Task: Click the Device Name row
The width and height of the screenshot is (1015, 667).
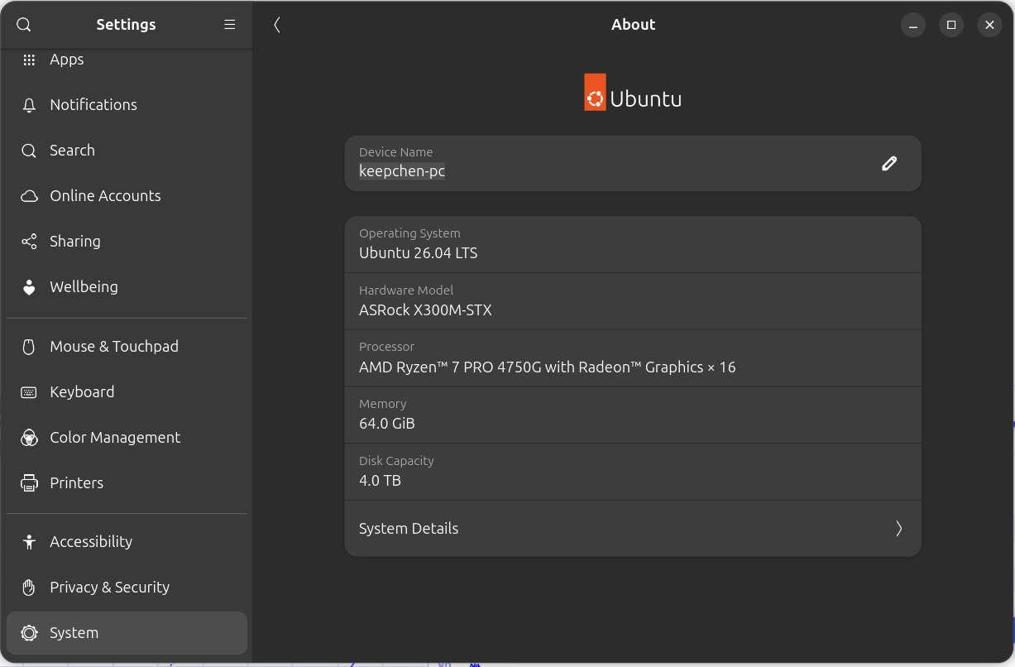Action: [x=633, y=163]
